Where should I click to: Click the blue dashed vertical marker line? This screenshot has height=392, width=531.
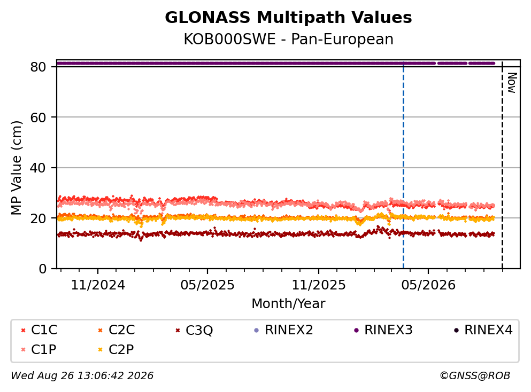tap(403, 166)
